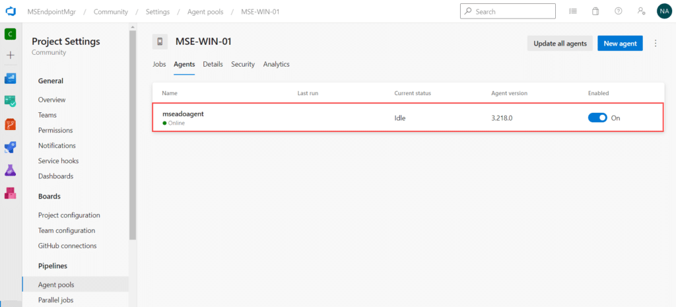The width and height of the screenshot is (676, 307).
Task: Open the NA account avatar
Action: click(x=664, y=12)
